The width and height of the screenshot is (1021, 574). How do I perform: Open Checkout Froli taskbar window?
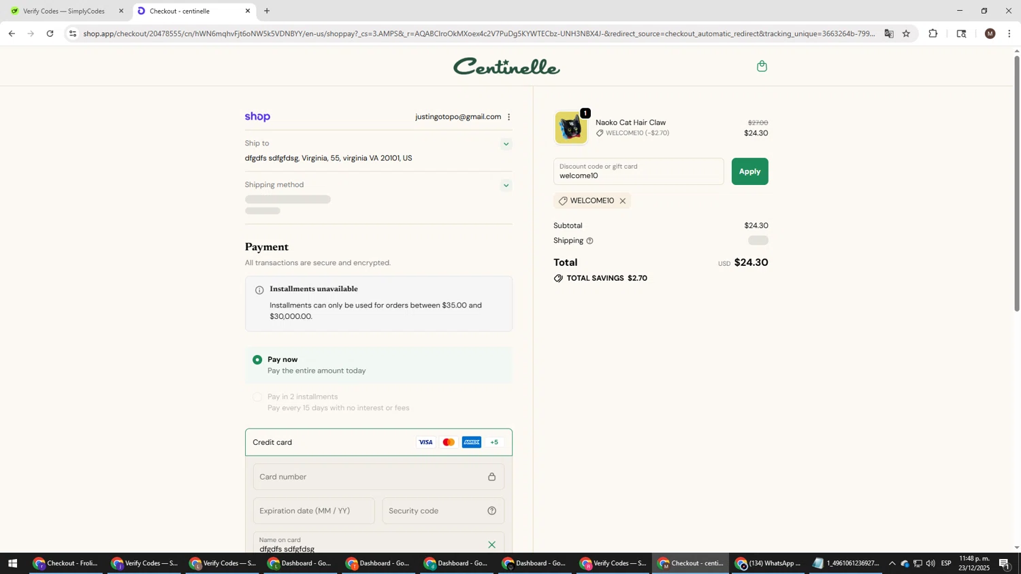66,564
